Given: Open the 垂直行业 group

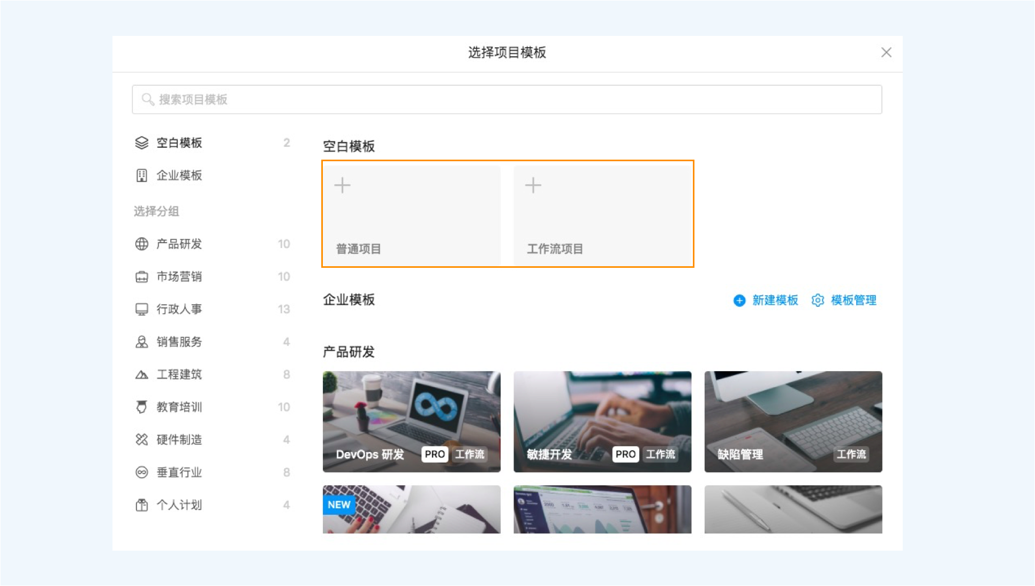Looking at the screenshot, I should coord(213,472).
